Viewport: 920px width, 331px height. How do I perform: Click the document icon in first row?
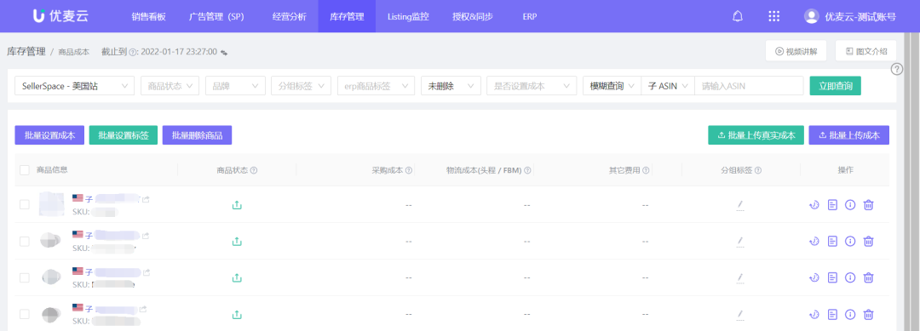tap(832, 205)
